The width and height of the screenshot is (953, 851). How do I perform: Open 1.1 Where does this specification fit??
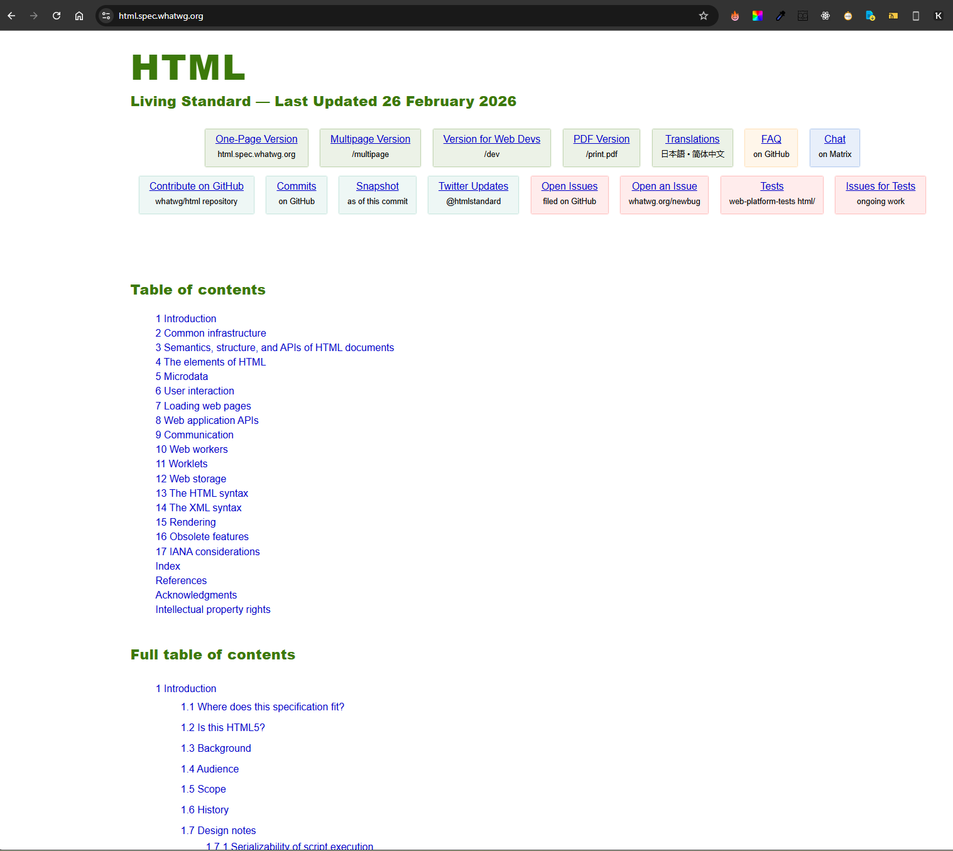point(263,707)
